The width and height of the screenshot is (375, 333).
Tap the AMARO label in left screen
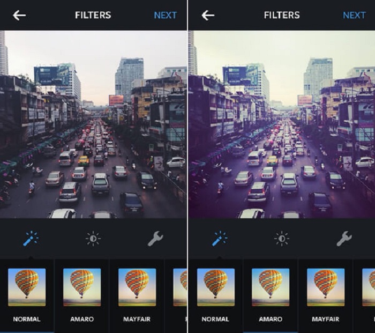coord(82,319)
